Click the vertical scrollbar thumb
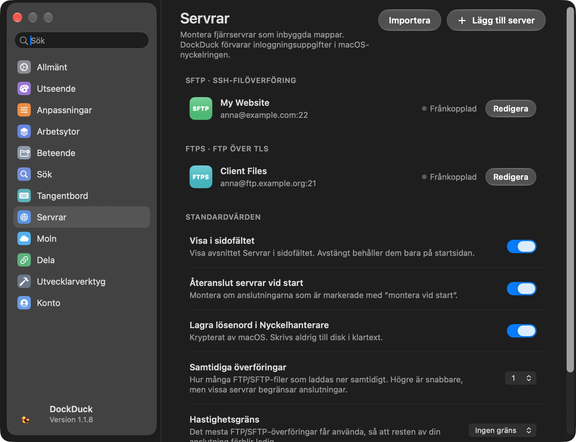 (570, 190)
